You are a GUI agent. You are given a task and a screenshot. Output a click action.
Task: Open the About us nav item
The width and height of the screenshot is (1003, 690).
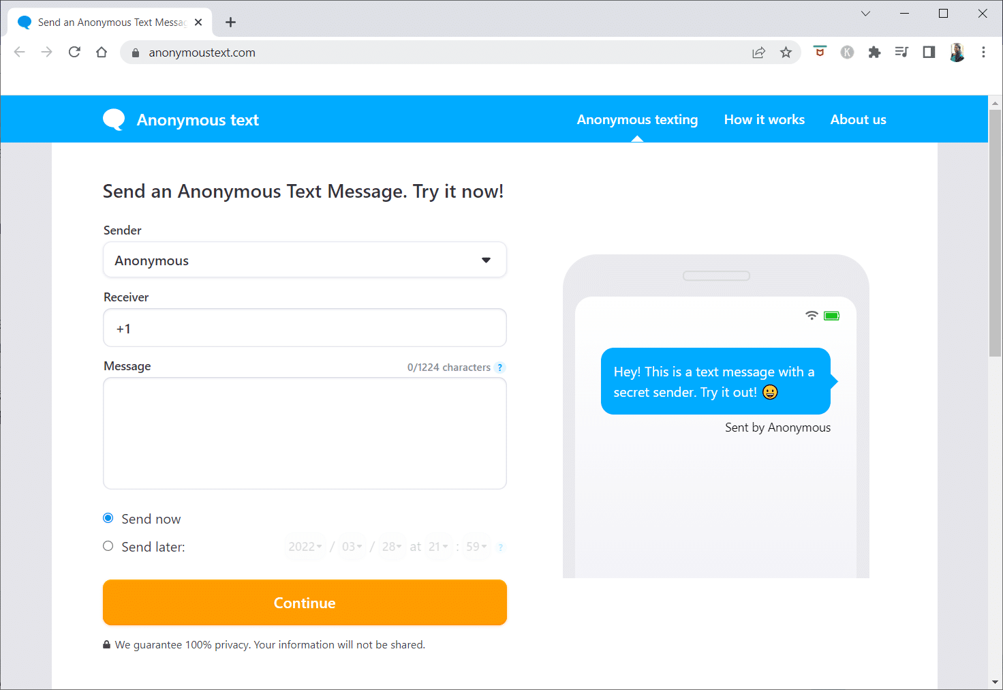pos(859,119)
